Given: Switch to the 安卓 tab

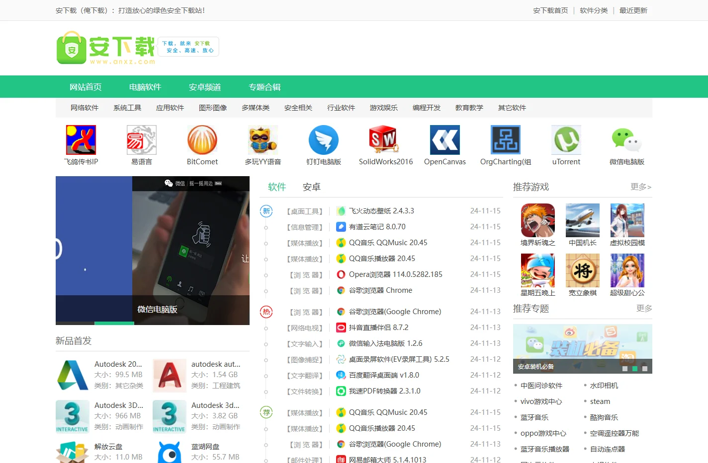Looking at the screenshot, I should coord(312,187).
